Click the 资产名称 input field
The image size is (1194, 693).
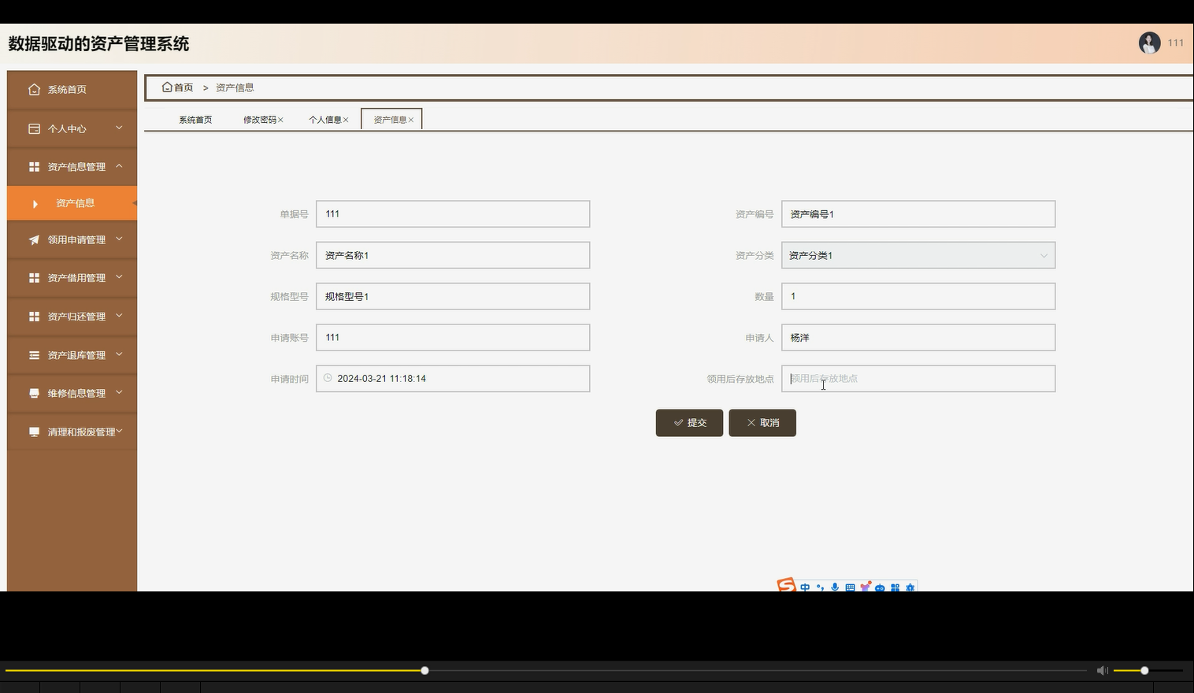click(x=453, y=255)
